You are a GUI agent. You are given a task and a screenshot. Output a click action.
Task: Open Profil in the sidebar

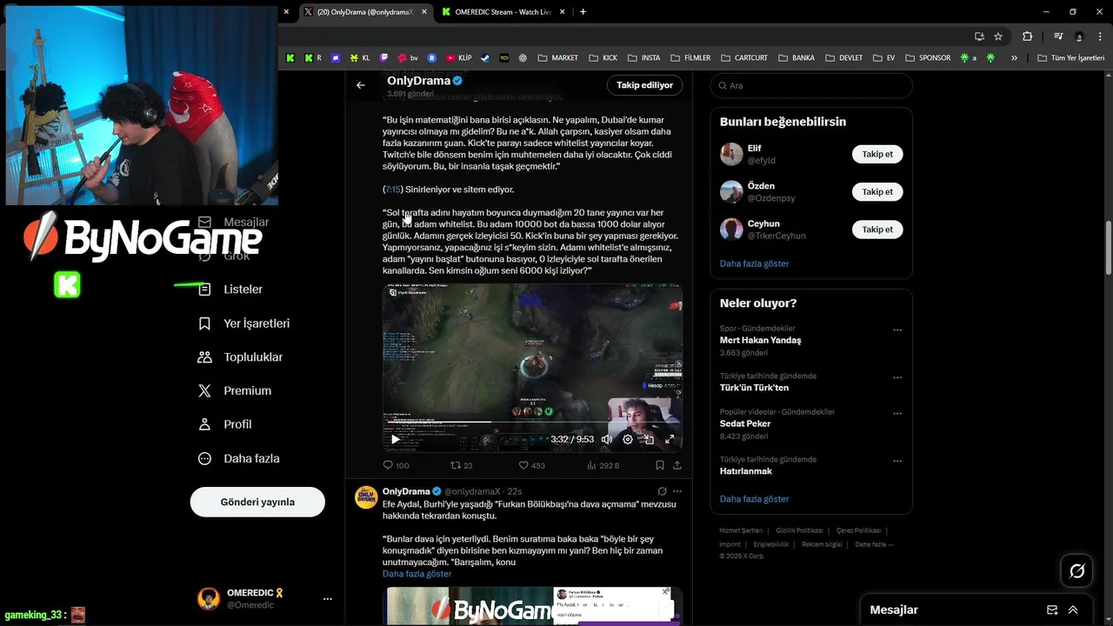225,424
